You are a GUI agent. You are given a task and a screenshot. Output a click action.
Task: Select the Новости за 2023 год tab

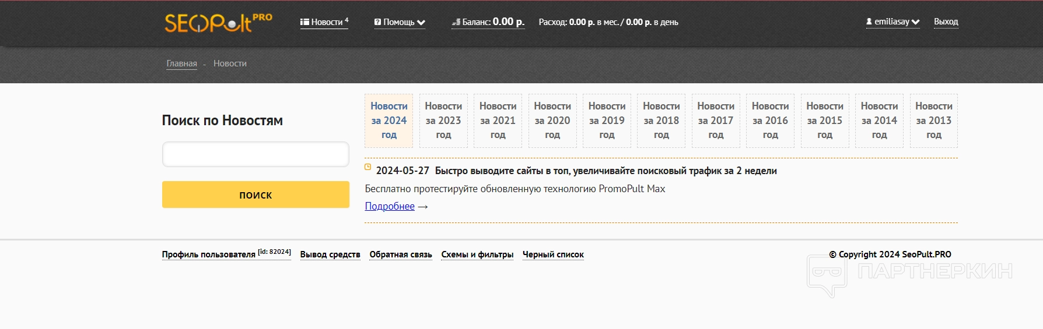click(x=443, y=121)
